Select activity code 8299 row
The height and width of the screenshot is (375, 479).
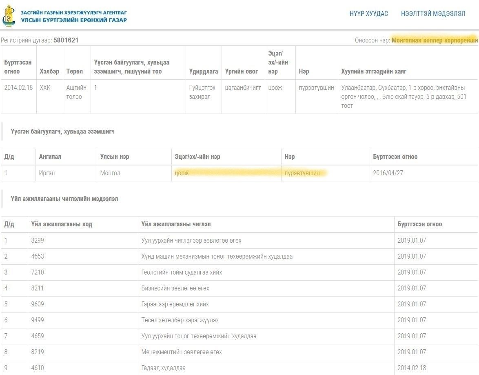38,241
